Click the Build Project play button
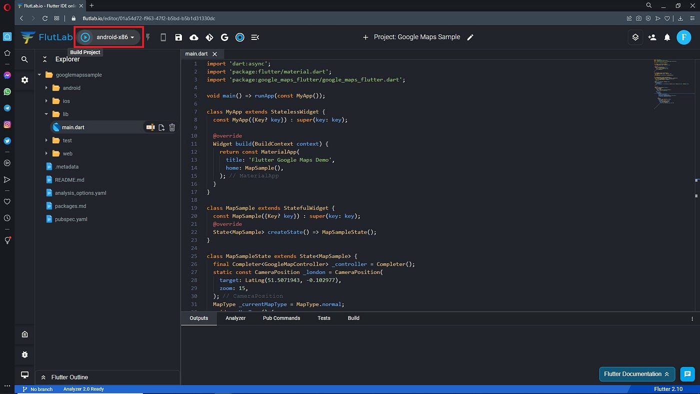Screen dimensions: 700x394 [85, 37]
